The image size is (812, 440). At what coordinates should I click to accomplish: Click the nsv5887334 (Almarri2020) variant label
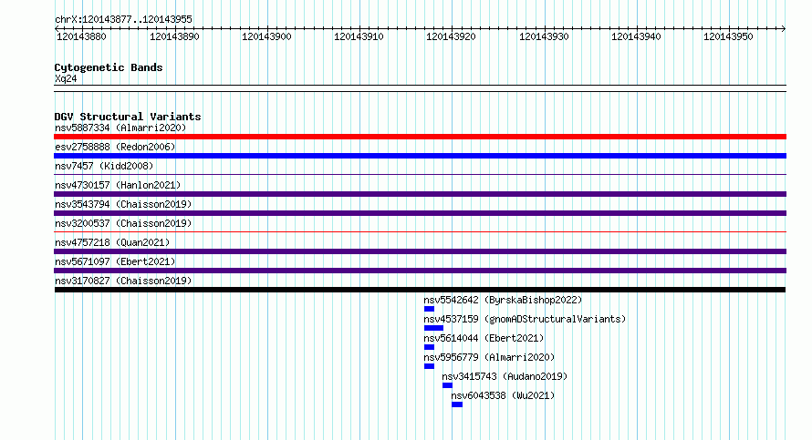point(120,128)
